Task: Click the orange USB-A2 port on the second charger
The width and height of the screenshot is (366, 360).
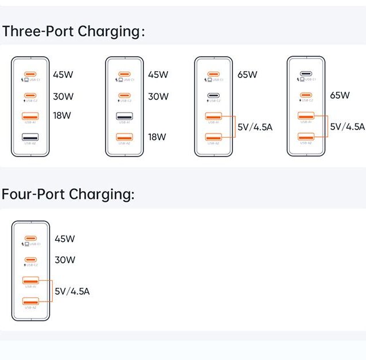Action: click(124, 137)
